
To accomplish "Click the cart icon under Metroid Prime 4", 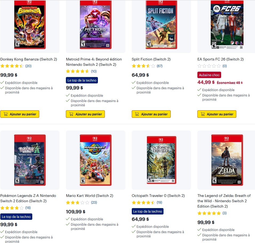I will pos(71,114).
